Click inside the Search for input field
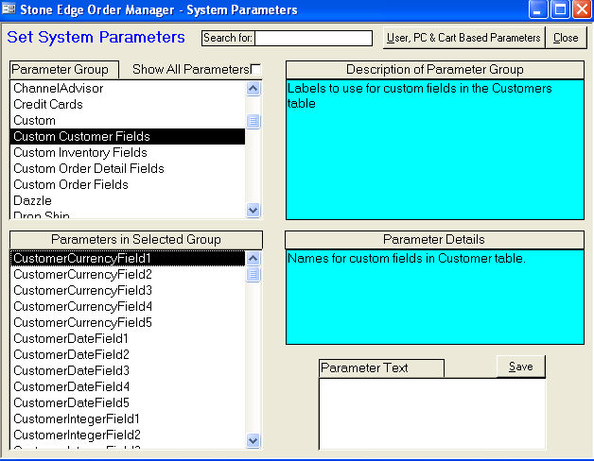This screenshot has height=461, width=594. 313,38
